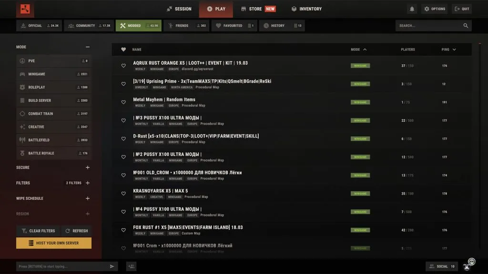Image resolution: width=488 pixels, height=274 pixels.
Task: Expand the Secure filter section
Action: (x=88, y=167)
